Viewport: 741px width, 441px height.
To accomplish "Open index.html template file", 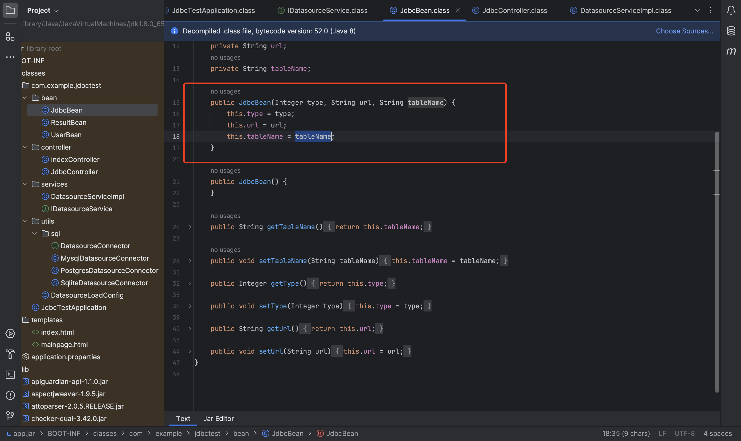I will pos(57,332).
